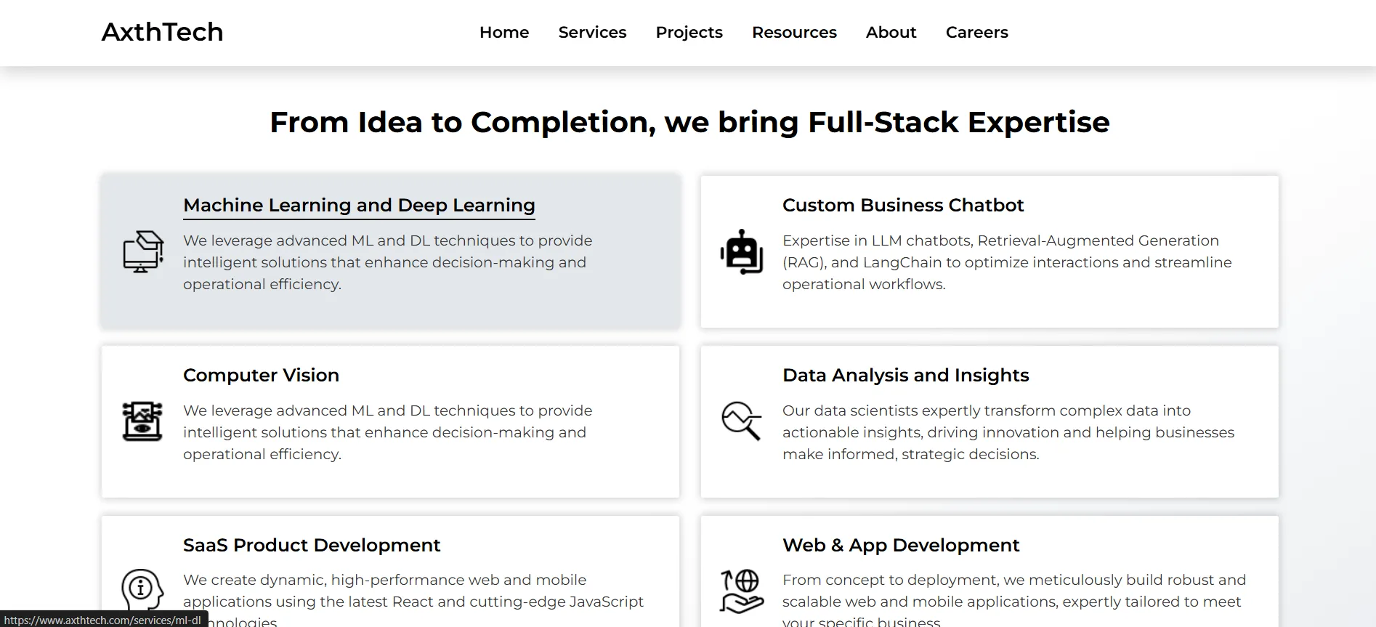Click the Web & App Development globe icon
The width and height of the screenshot is (1376, 627).
(742, 591)
